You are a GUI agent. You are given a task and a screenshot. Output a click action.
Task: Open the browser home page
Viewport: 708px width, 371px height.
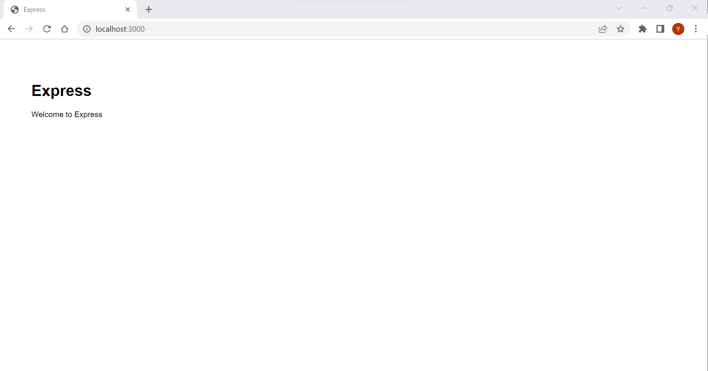(x=65, y=29)
